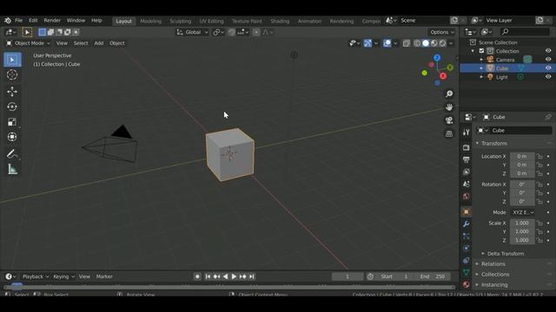Open the File menu

point(19,21)
